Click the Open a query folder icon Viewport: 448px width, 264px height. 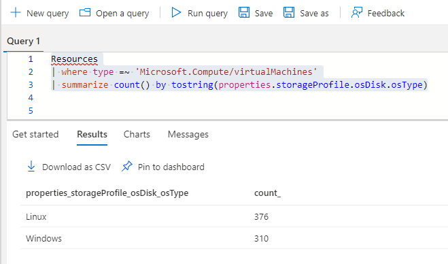(85, 12)
